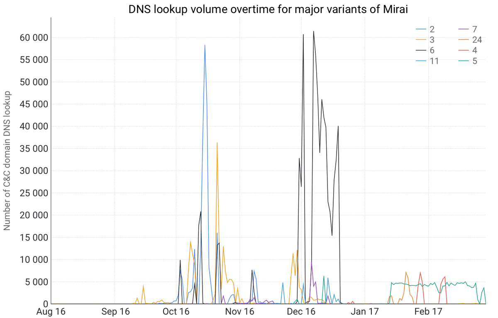The width and height of the screenshot is (498, 318).
Task: Click legend entry for series 5
Action: click(x=474, y=61)
